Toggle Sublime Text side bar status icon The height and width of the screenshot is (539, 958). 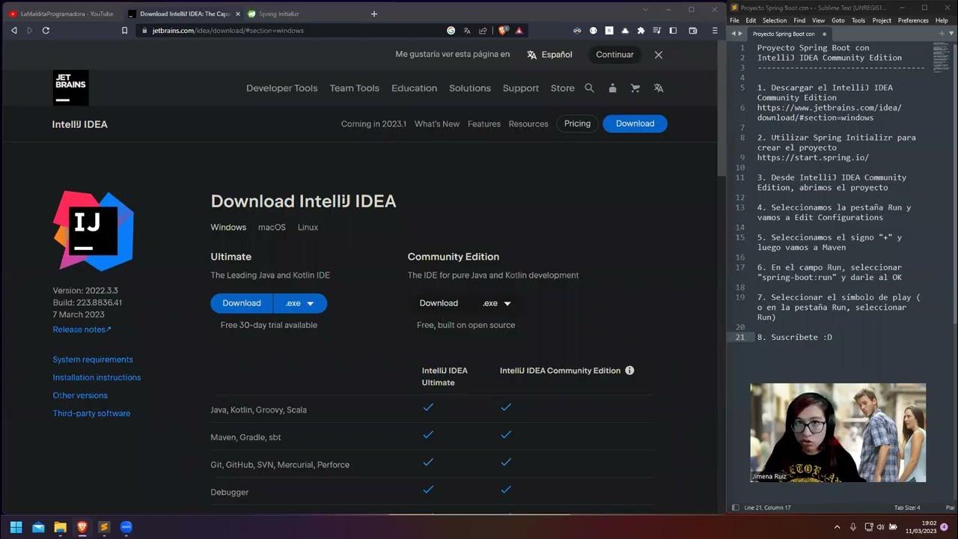(x=736, y=508)
